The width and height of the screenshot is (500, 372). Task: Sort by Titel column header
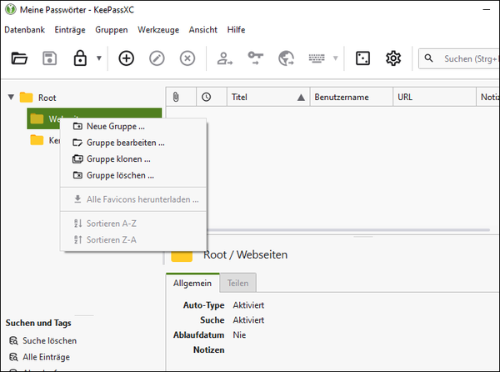tap(268, 97)
